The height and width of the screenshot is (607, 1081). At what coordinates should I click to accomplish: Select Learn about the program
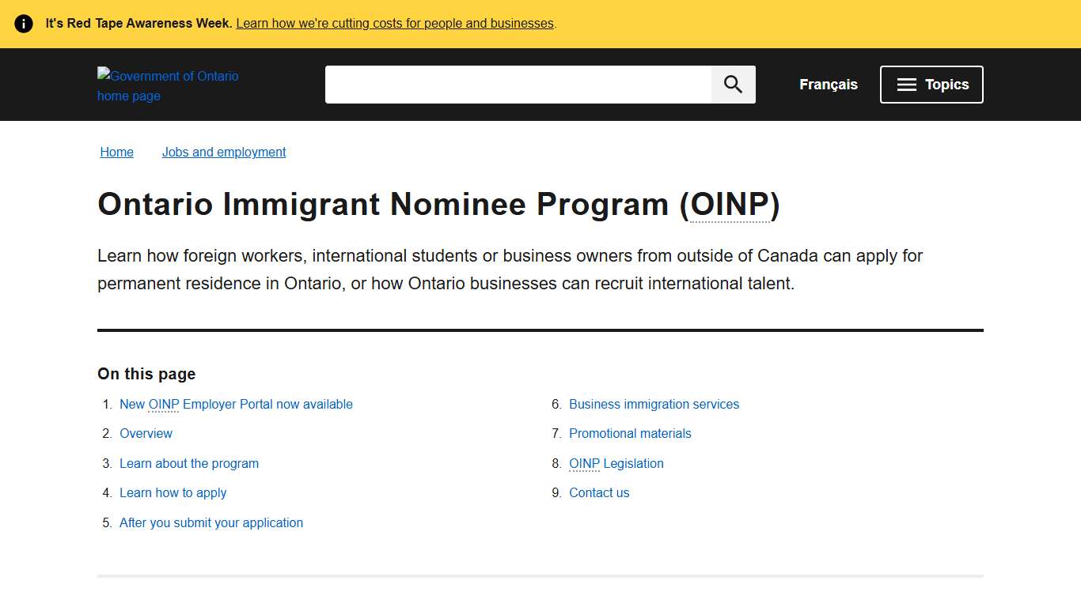(x=189, y=463)
